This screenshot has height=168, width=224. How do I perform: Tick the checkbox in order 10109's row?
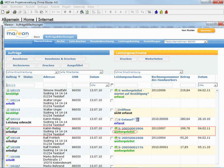[112, 148]
